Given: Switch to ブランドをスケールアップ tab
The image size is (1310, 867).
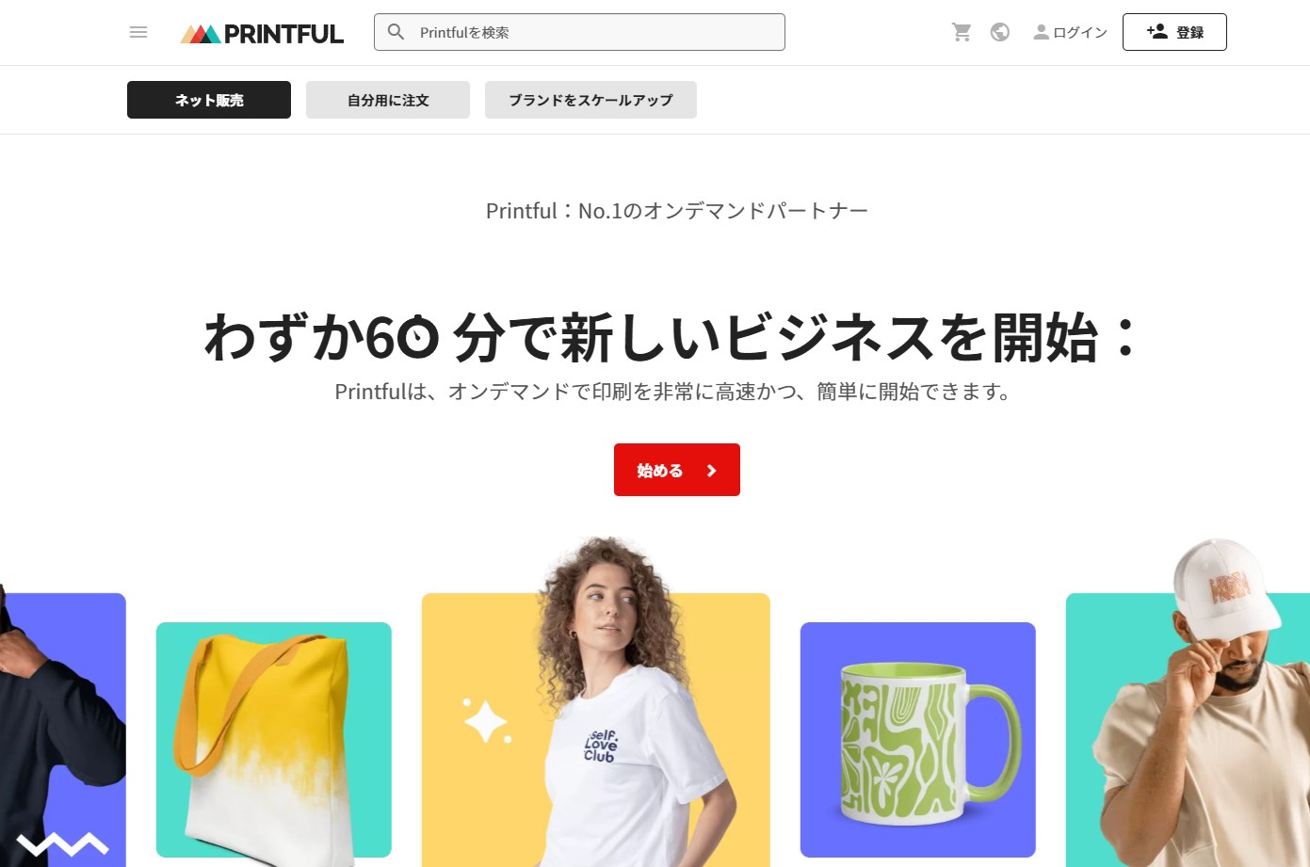Looking at the screenshot, I should 590,100.
